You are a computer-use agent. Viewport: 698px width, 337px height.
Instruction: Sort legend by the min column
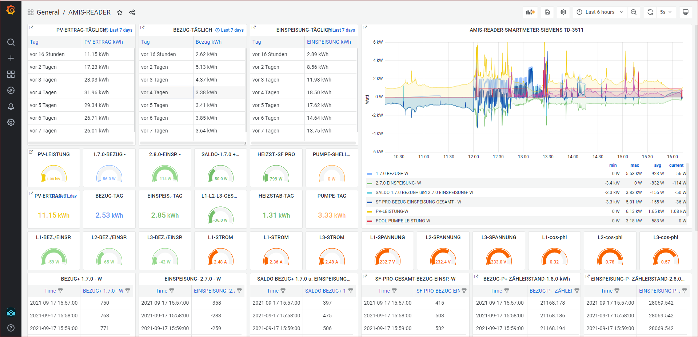click(613, 165)
